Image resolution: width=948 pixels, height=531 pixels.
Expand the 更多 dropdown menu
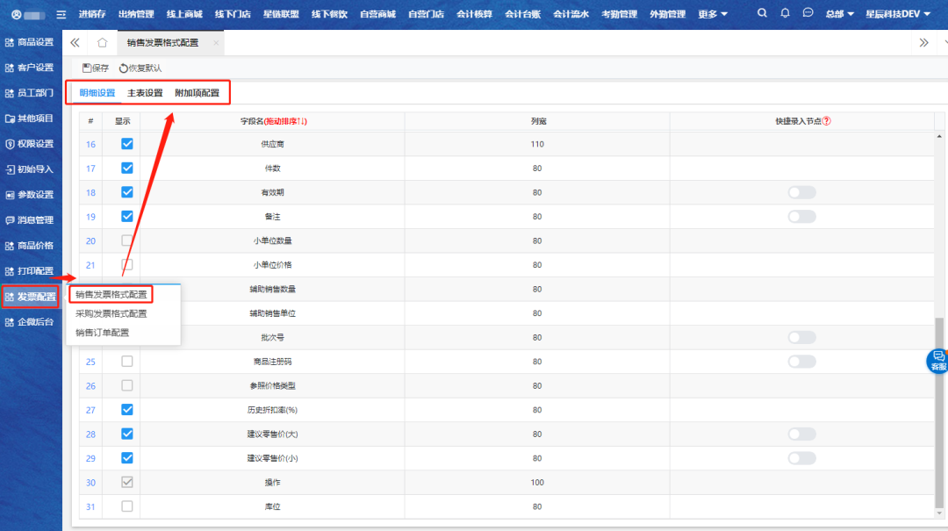click(713, 14)
